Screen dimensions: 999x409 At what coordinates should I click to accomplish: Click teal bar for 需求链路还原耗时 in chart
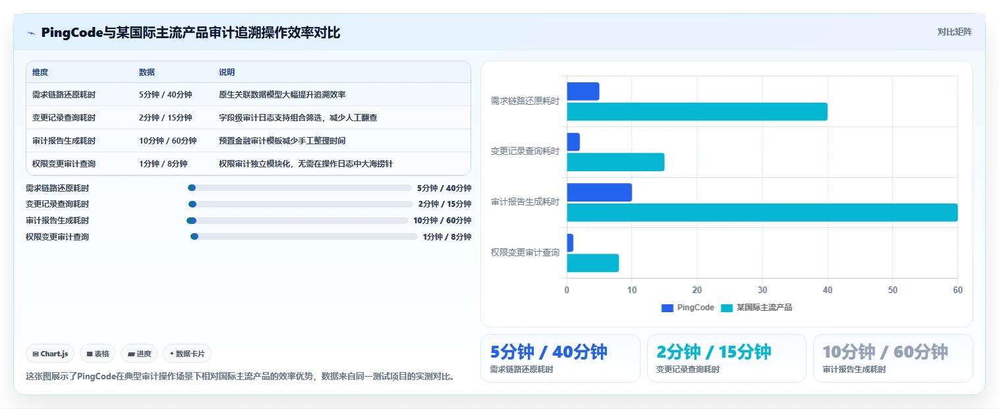pyautogui.click(x=697, y=111)
